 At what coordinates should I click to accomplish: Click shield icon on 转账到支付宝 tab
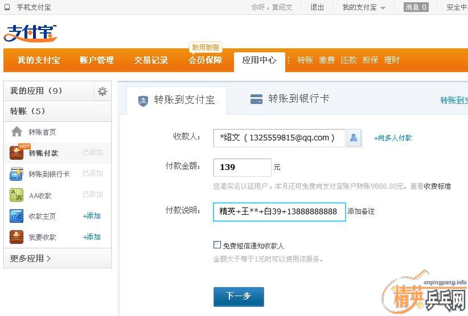coord(143,101)
